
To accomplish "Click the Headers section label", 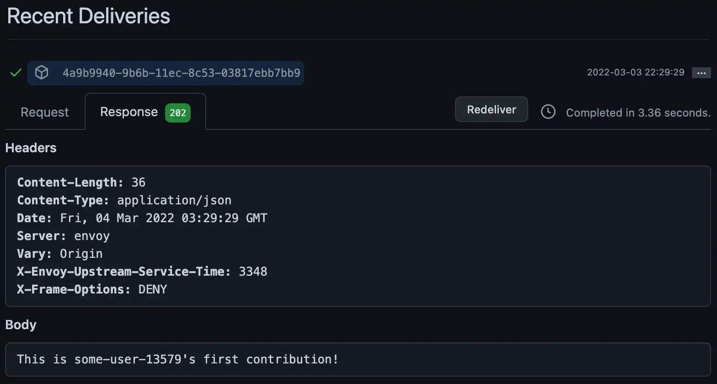I will 31,148.
